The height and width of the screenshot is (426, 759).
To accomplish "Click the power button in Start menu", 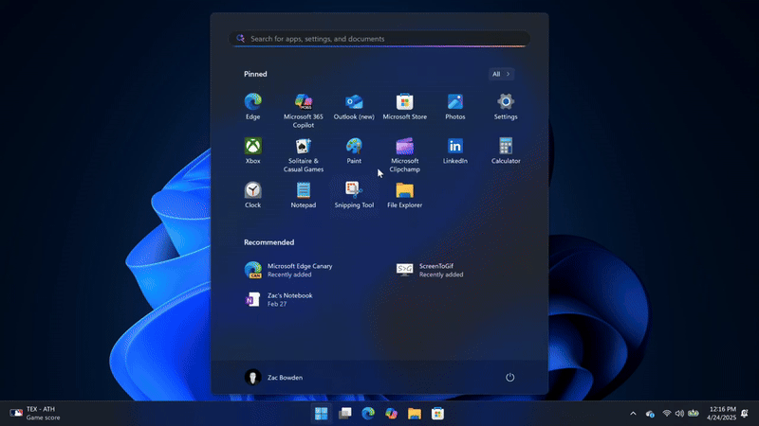I will pyautogui.click(x=509, y=377).
